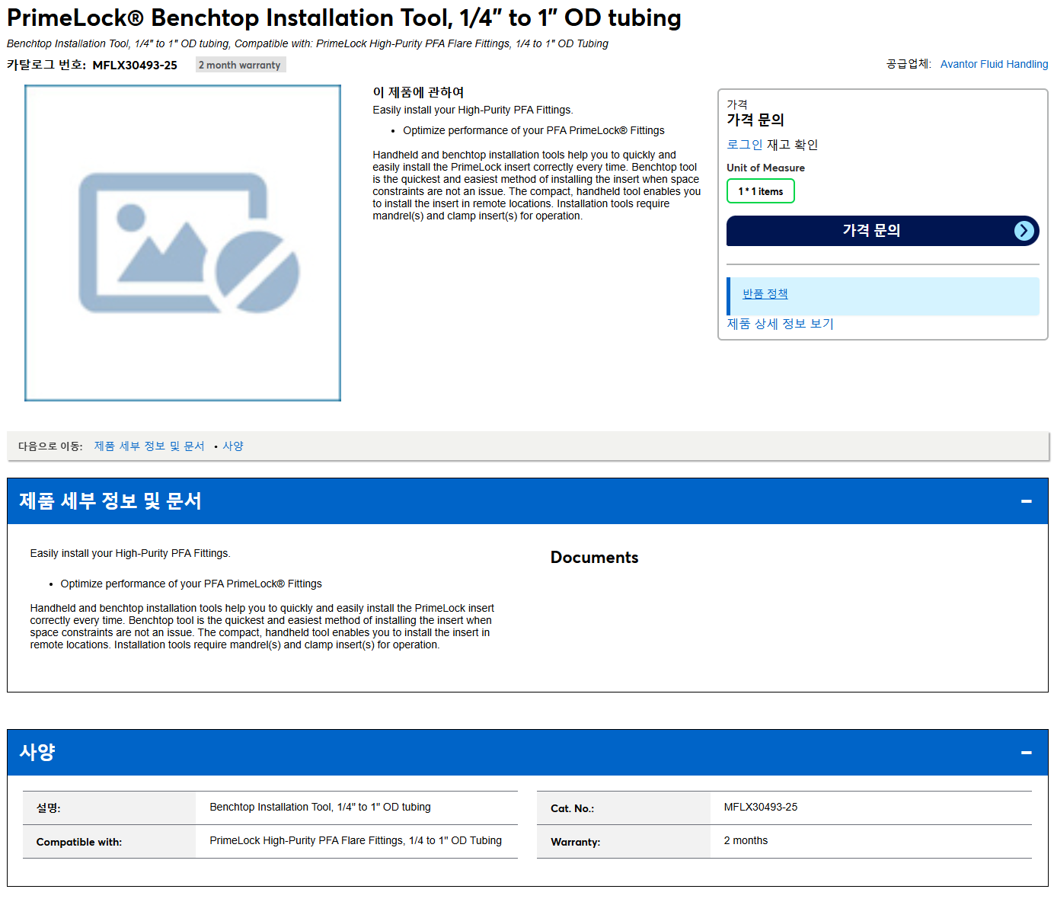Click the 2 month warranty badge

coord(240,65)
